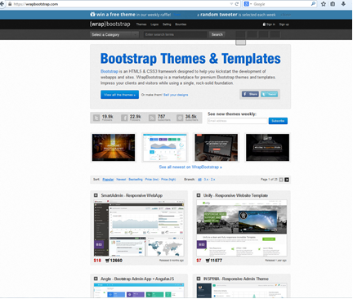353x299 pixels.
Task: Sort themes by Price (low)
Action: tap(152, 180)
